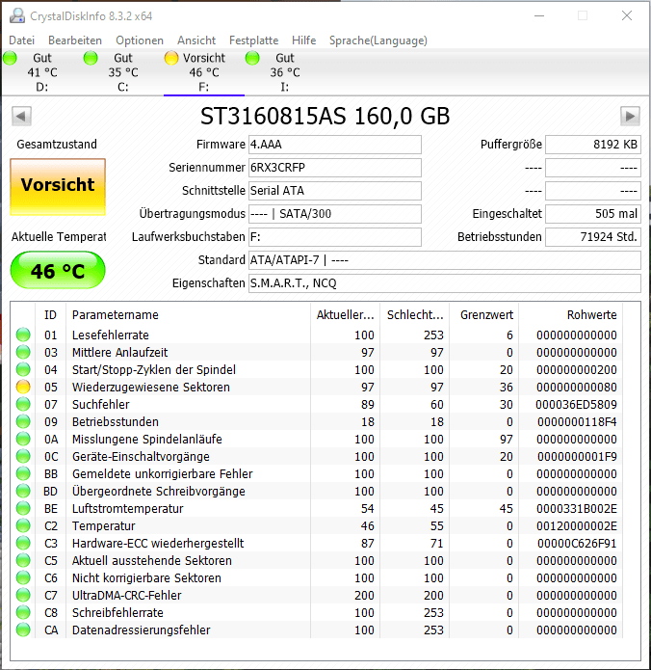Click the Grenzwert column header
The image size is (651, 670).
[484, 315]
